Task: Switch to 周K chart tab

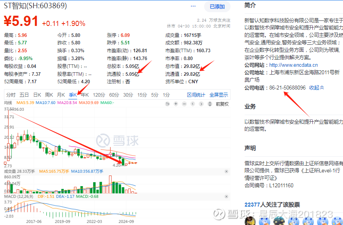Action: point(49,95)
